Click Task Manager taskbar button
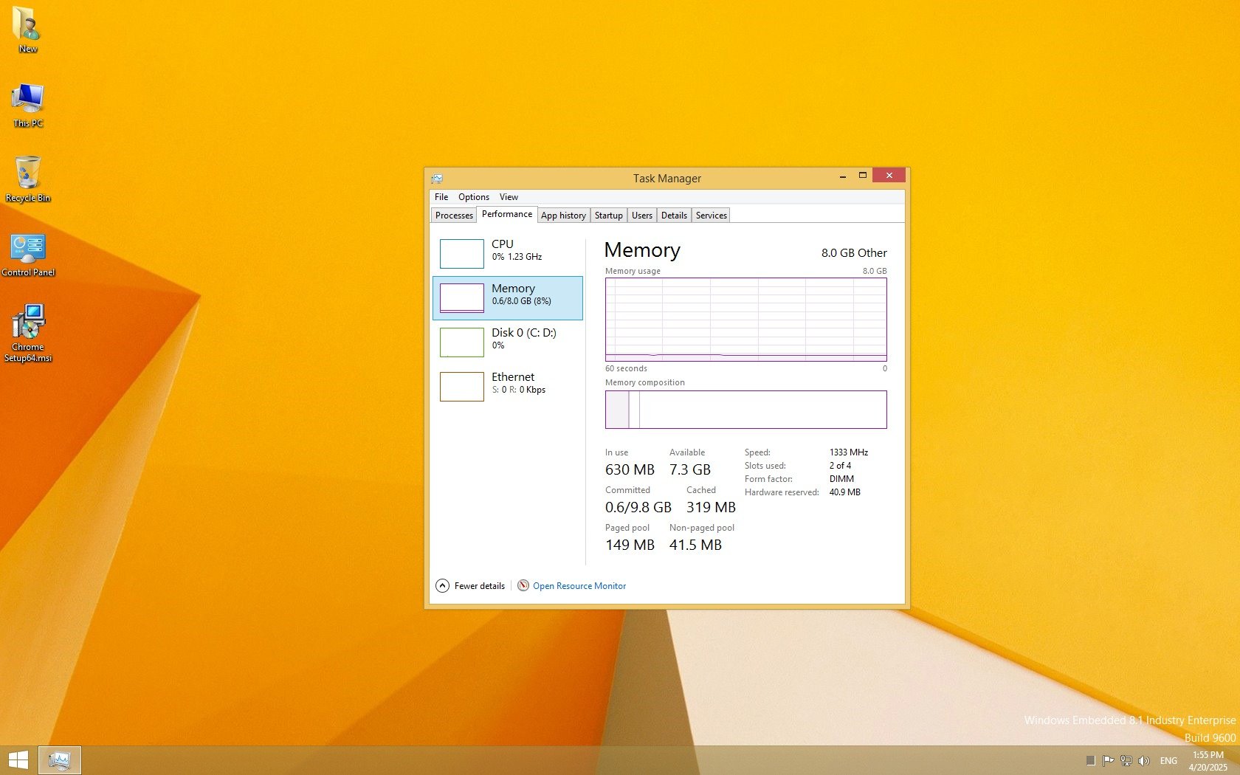Viewport: 1240px width, 775px height. [x=59, y=760]
